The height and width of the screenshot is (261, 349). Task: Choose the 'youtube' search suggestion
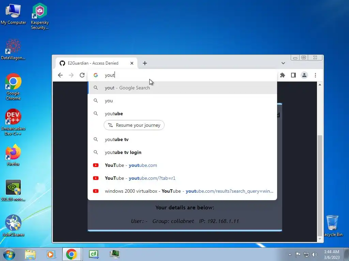[x=182, y=114]
